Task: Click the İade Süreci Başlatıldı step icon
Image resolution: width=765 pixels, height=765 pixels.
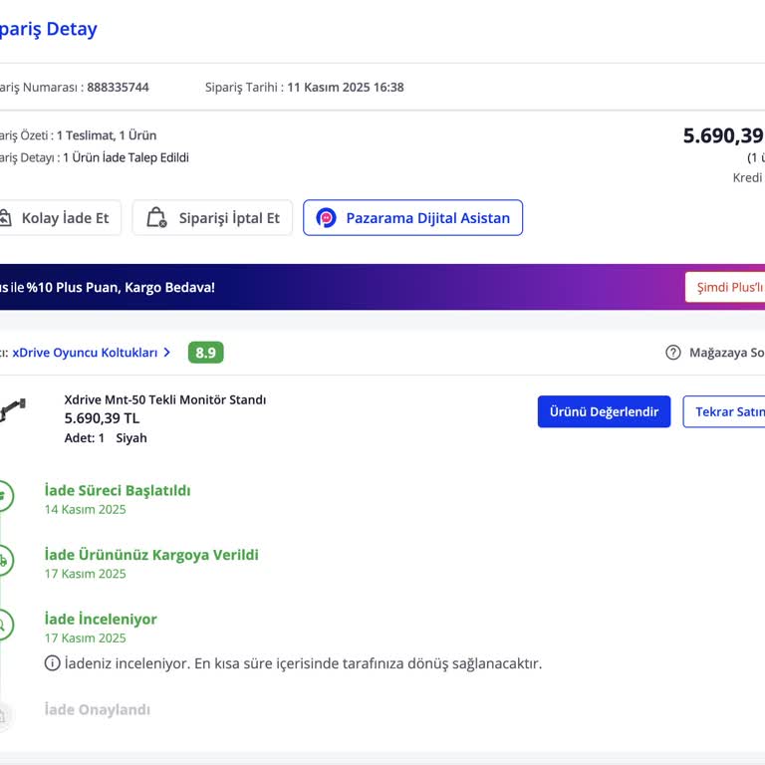Action: [x=4, y=495]
